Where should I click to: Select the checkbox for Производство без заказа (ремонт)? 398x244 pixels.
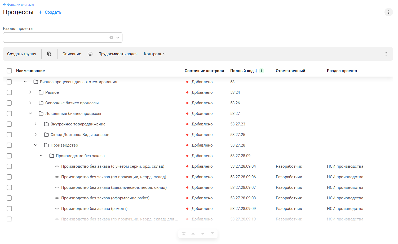[9, 209]
